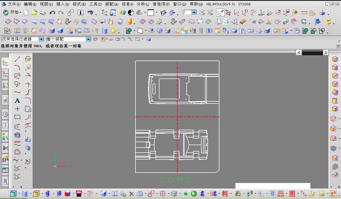Image resolution: width=341 pixels, height=199 pixels.
Task: Click the Helix spiral curve tool
Action: [x=17, y=135]
